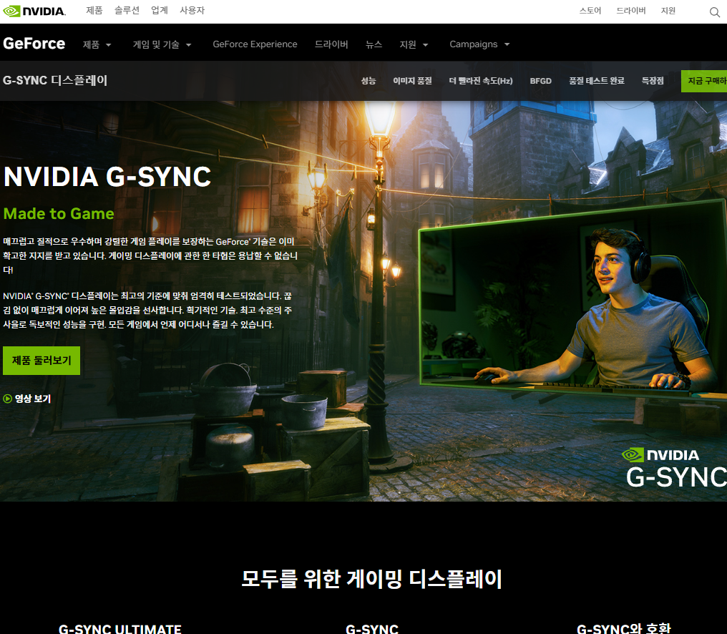Click the green 지금 구매하기 button
Viewport: 727px width, 634px height.
tap(704, 81)
